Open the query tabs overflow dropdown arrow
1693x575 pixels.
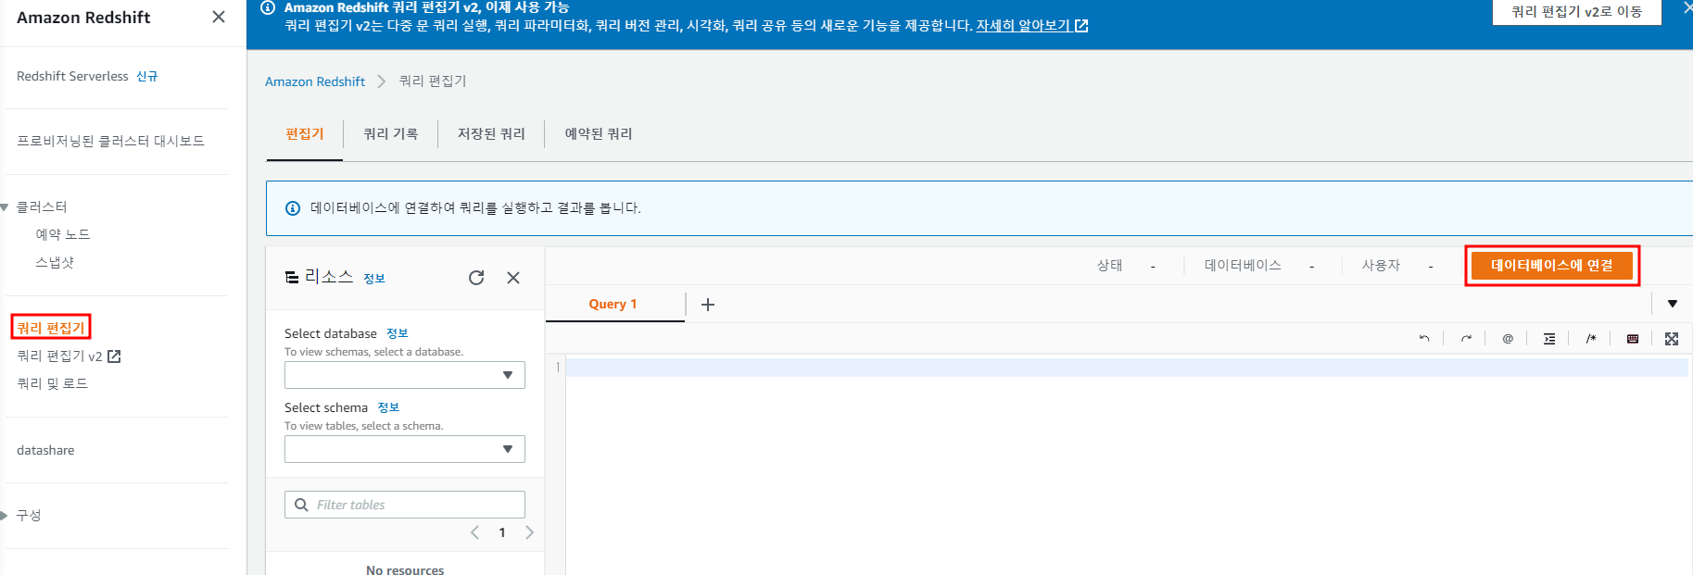coord(1673,304)
